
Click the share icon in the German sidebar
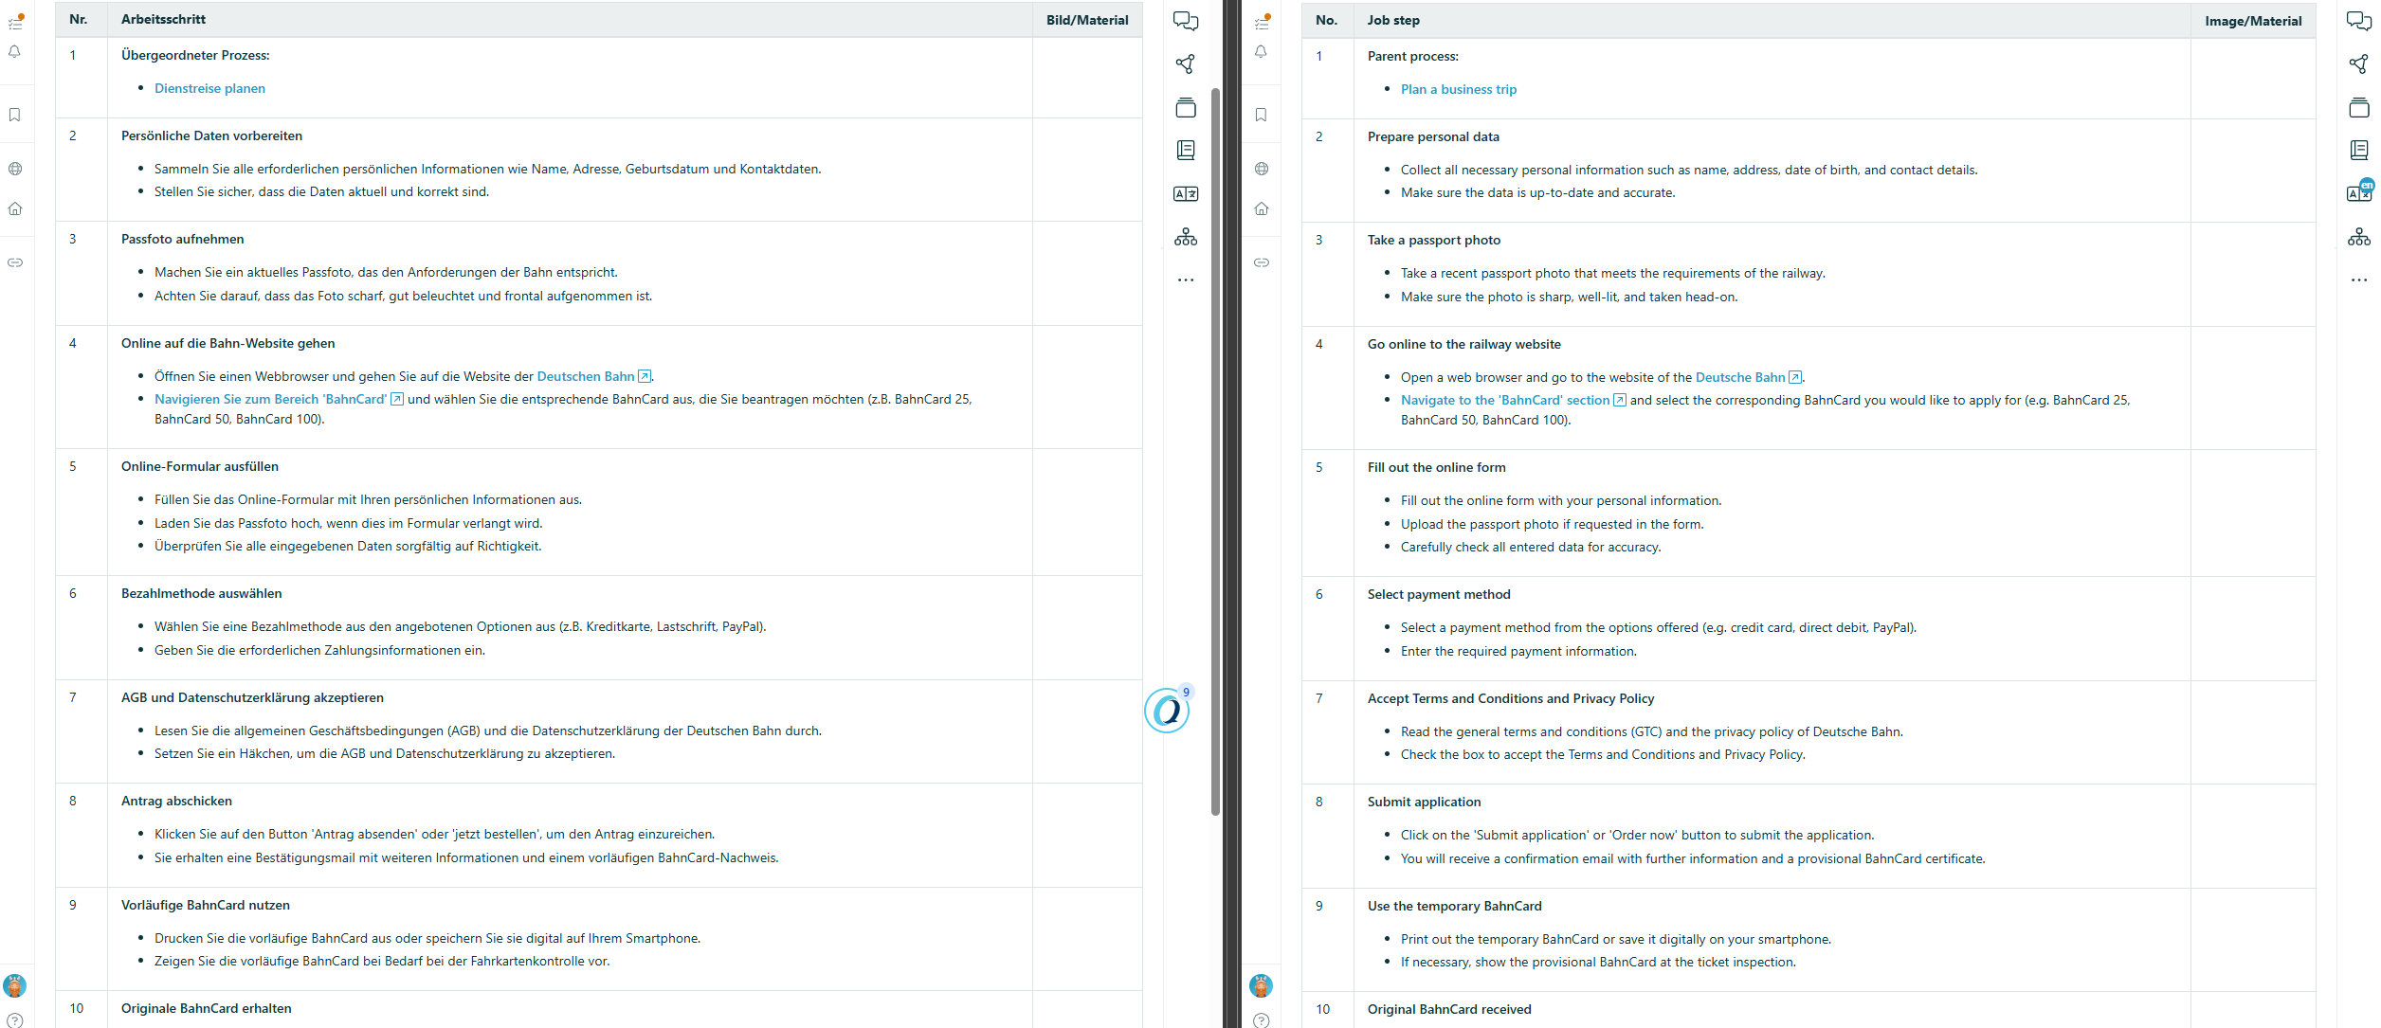tap(1186, 64)
